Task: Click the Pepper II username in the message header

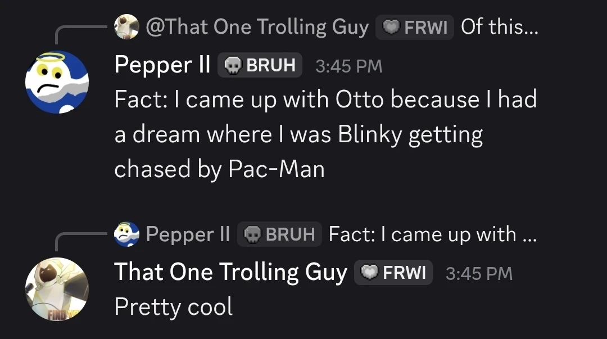Action: [x=162, y=65]
